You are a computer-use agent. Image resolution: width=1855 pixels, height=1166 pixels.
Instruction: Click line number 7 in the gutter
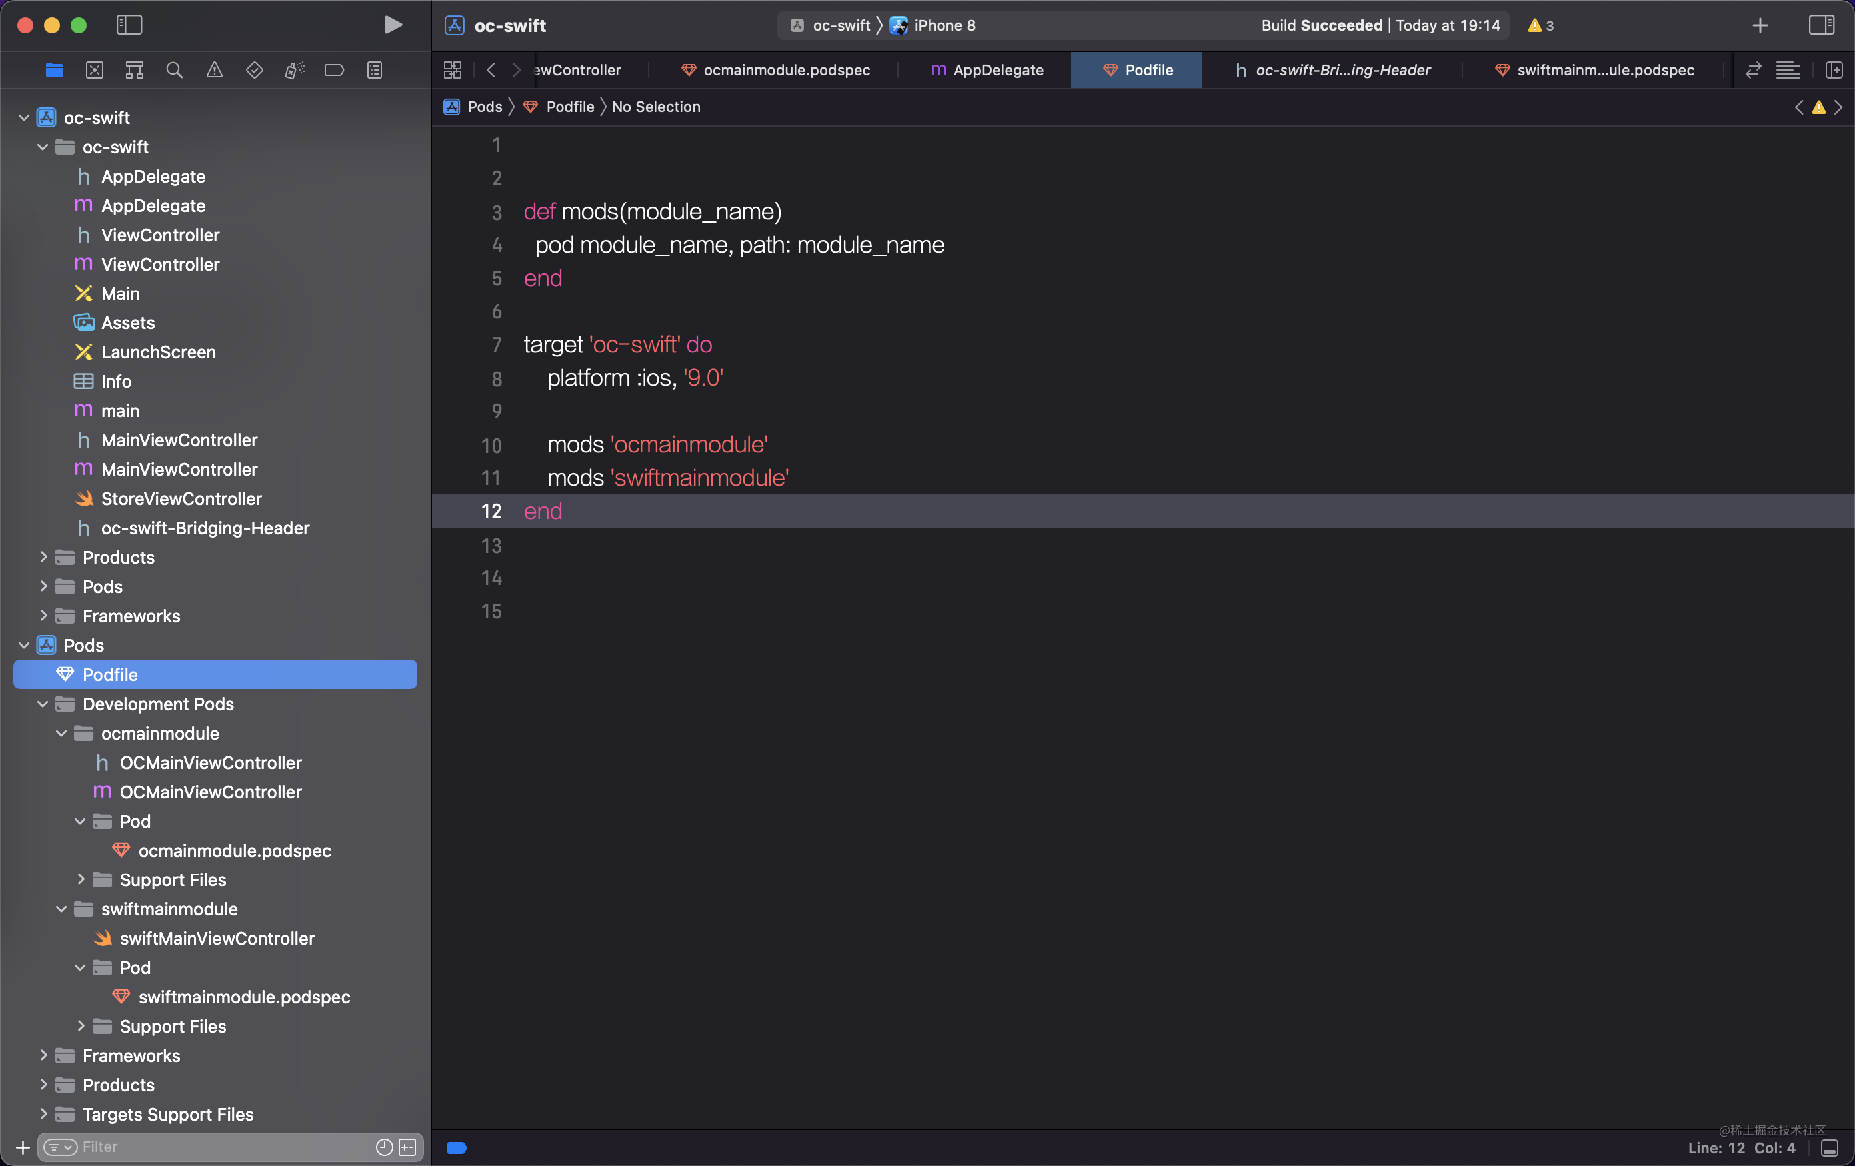pyautogui.click(x=497, y=344)
